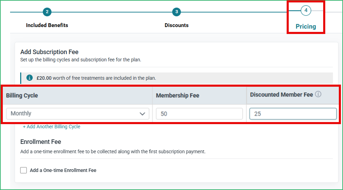Click the "Add a One-time Enrollment Fee" label
Viewport: 343px width, 190px height.
pyautogui.click(x=63, y=170)
